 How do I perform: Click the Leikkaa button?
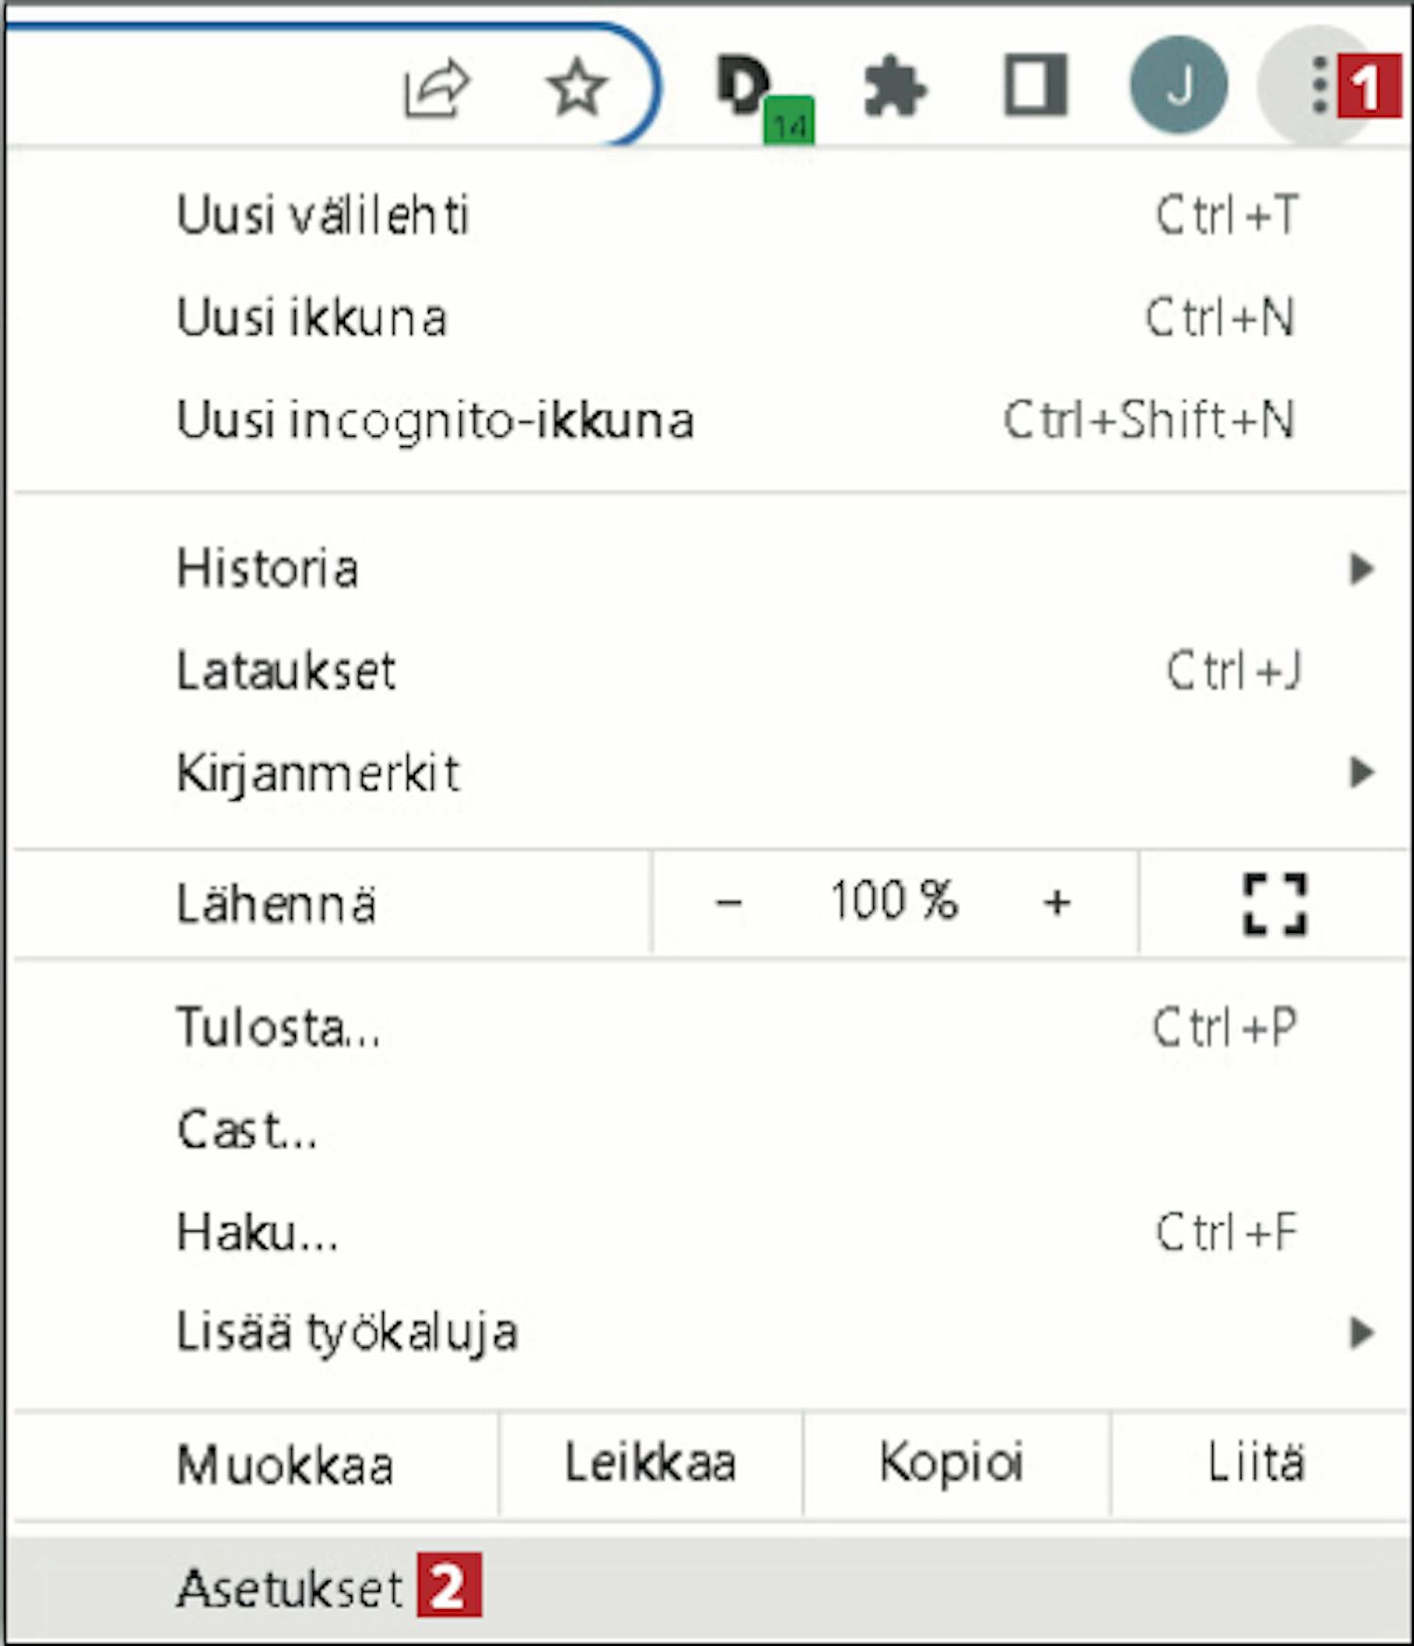pyautogui.click(x=650, y=1464)
